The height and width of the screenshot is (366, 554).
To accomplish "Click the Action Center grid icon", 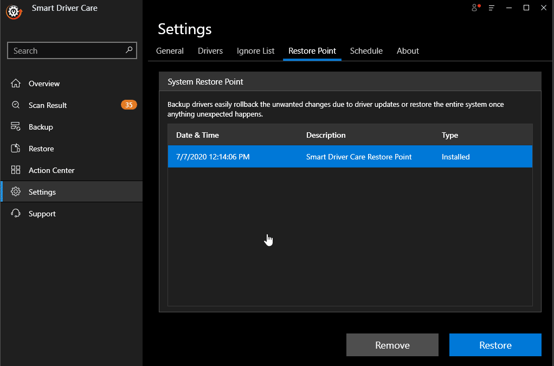I will (x=16, y=170).
